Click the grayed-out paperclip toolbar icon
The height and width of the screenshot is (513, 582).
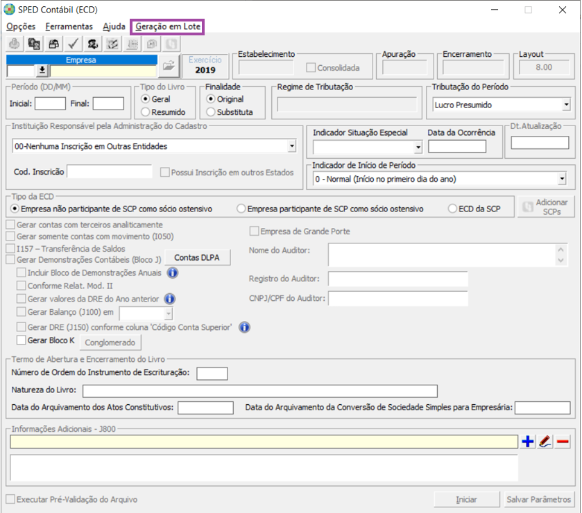(x=171, y=44)
